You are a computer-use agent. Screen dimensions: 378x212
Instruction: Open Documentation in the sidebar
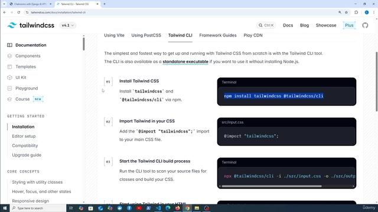coord(31,45)
